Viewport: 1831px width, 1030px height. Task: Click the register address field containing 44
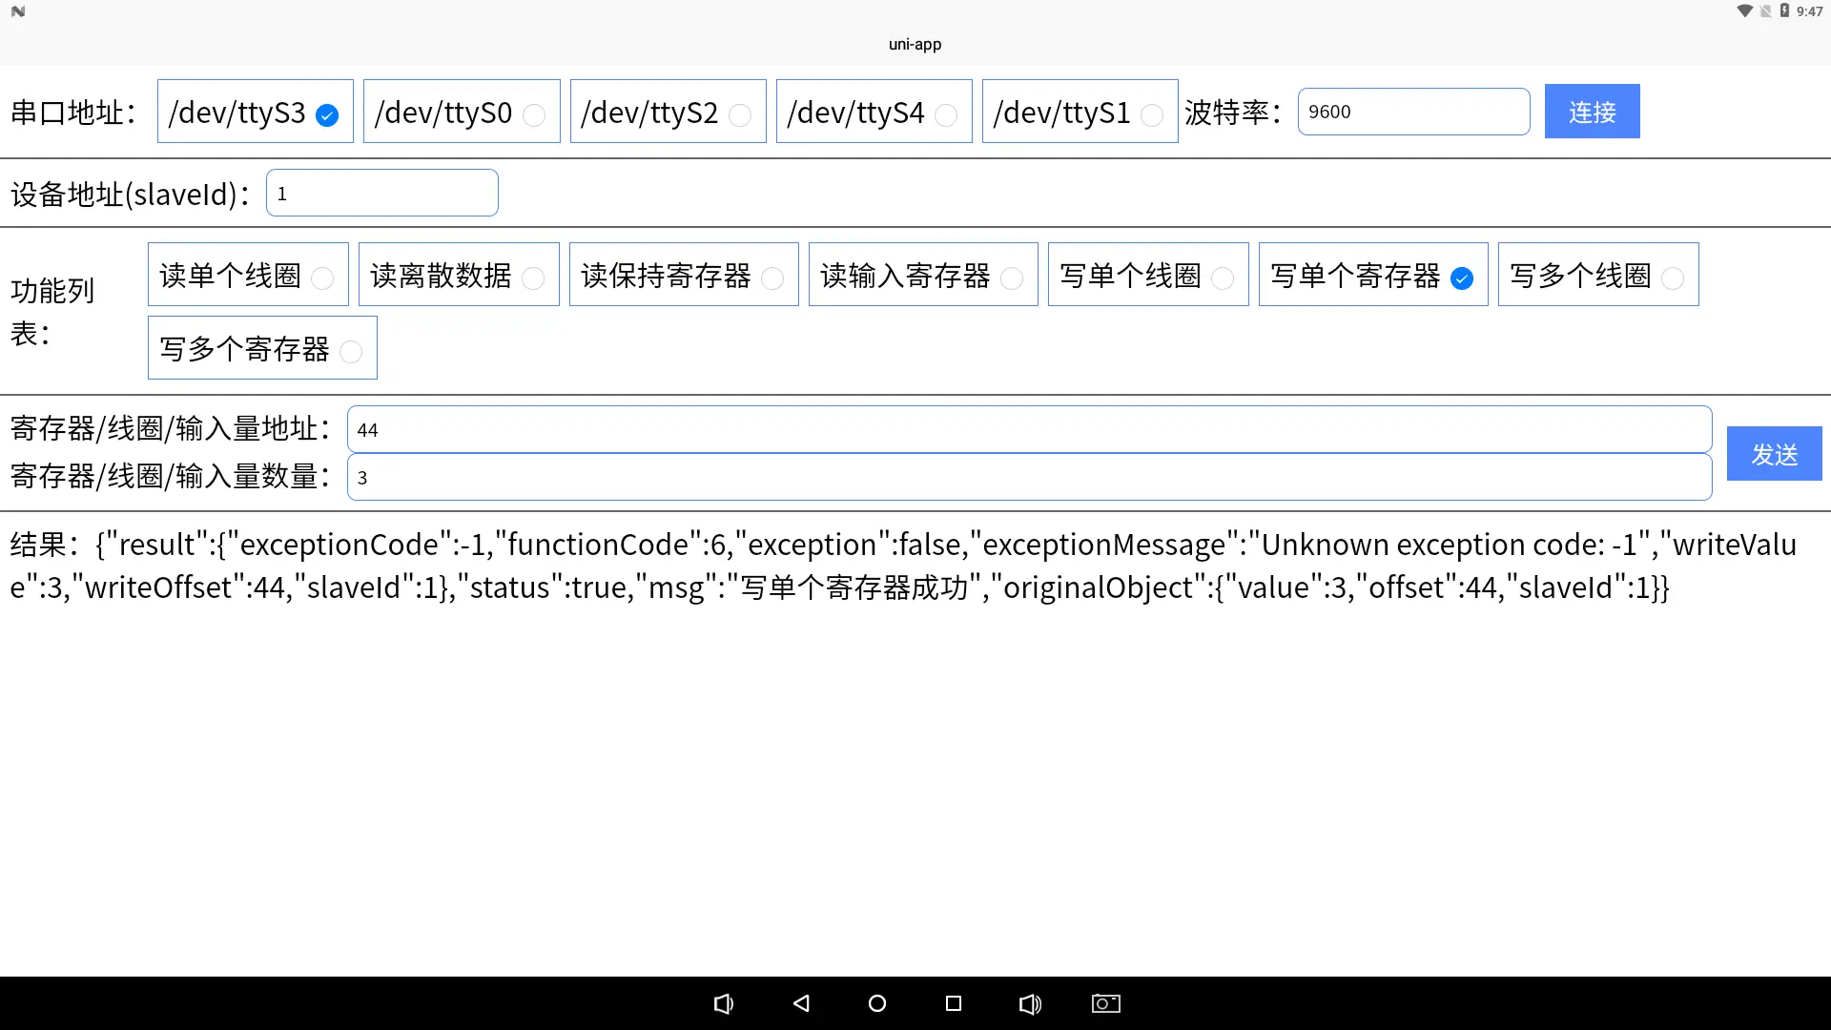click(x=1029, y=429)
